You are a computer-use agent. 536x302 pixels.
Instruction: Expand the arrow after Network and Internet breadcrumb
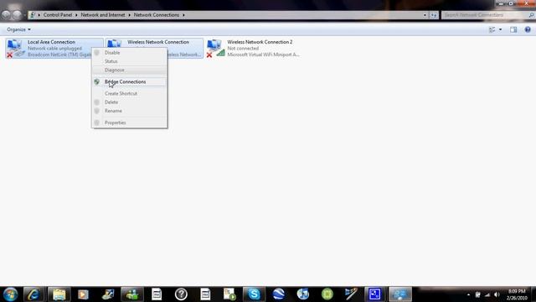(129, 15)
